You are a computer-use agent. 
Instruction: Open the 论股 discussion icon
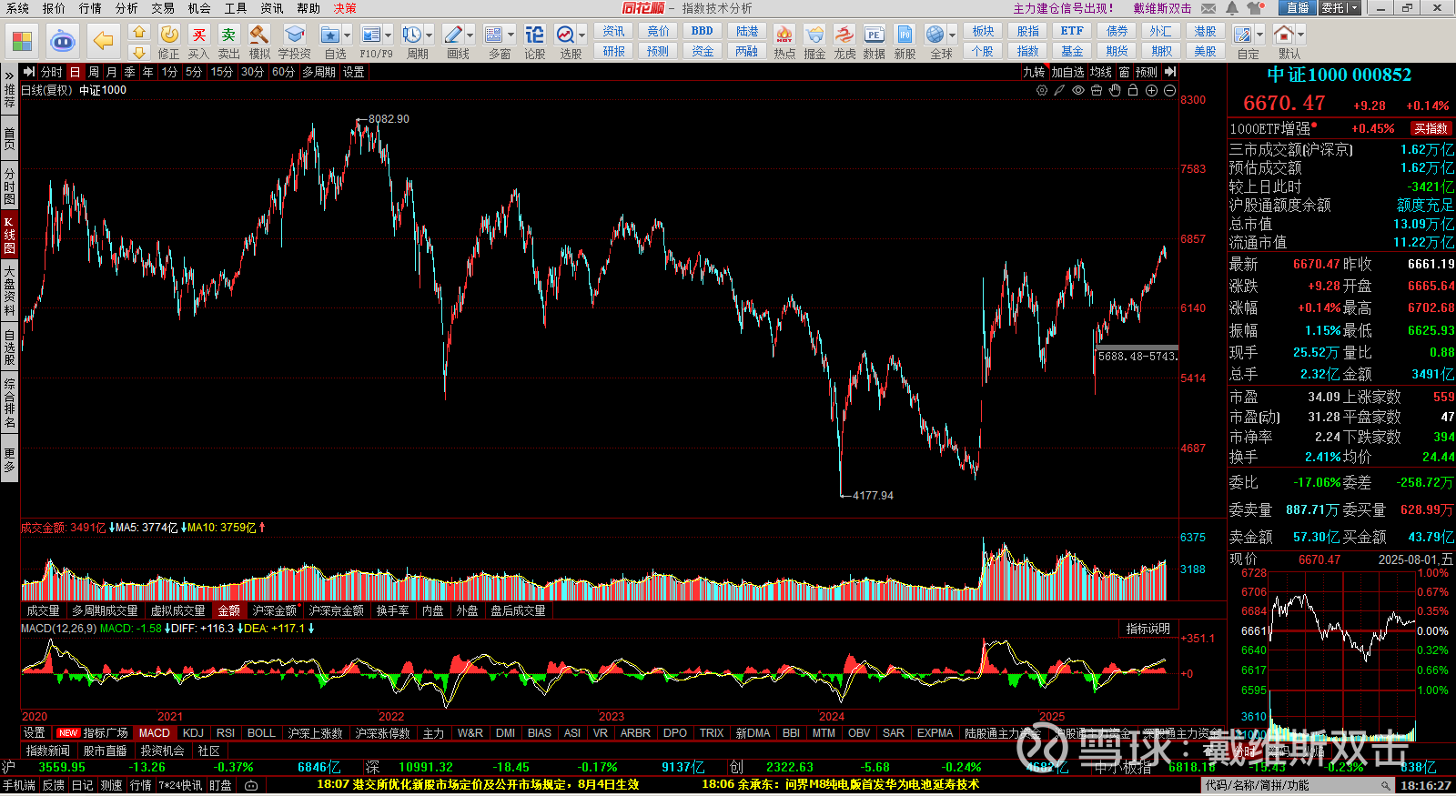pos(535,35)
